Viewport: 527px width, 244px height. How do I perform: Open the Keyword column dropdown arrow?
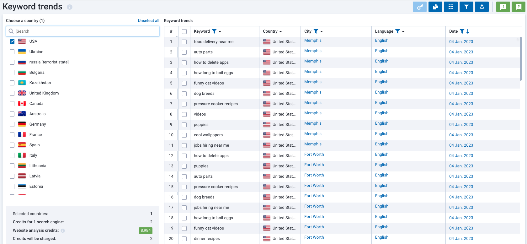pyautogui.click(x=220, y=31)
